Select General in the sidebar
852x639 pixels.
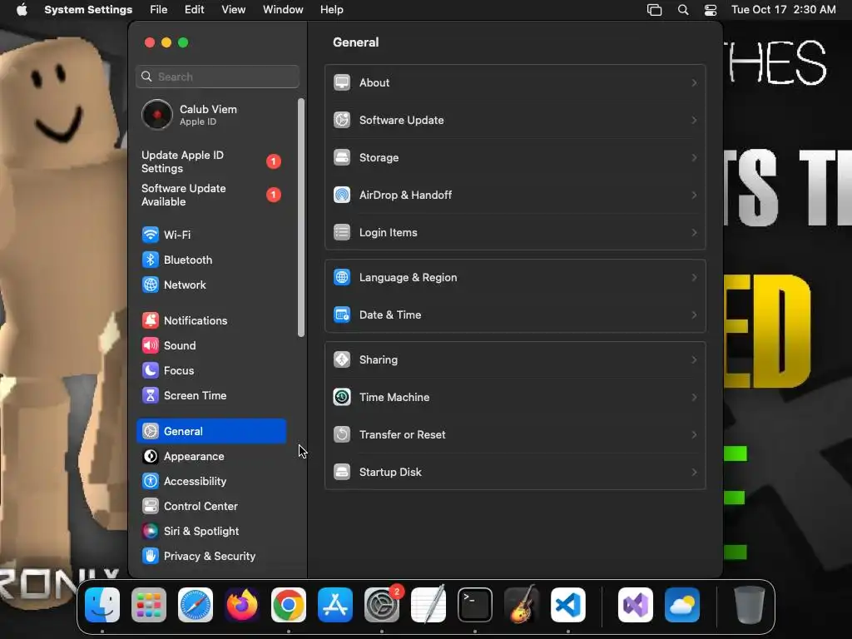point(211,431)
